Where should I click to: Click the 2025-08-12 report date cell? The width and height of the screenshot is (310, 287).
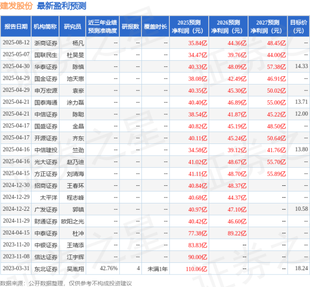tap(16, 43)
